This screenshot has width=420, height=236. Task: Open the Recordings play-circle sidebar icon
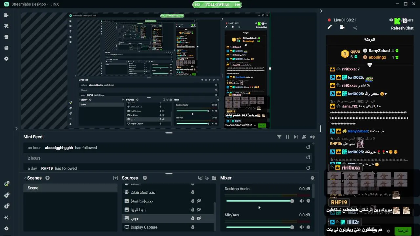coord(6,59)
